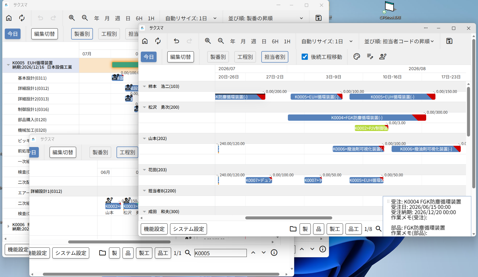Select the 6H time scale in the front window
Viewport: 478px width, 277px height.
[275, 41]
